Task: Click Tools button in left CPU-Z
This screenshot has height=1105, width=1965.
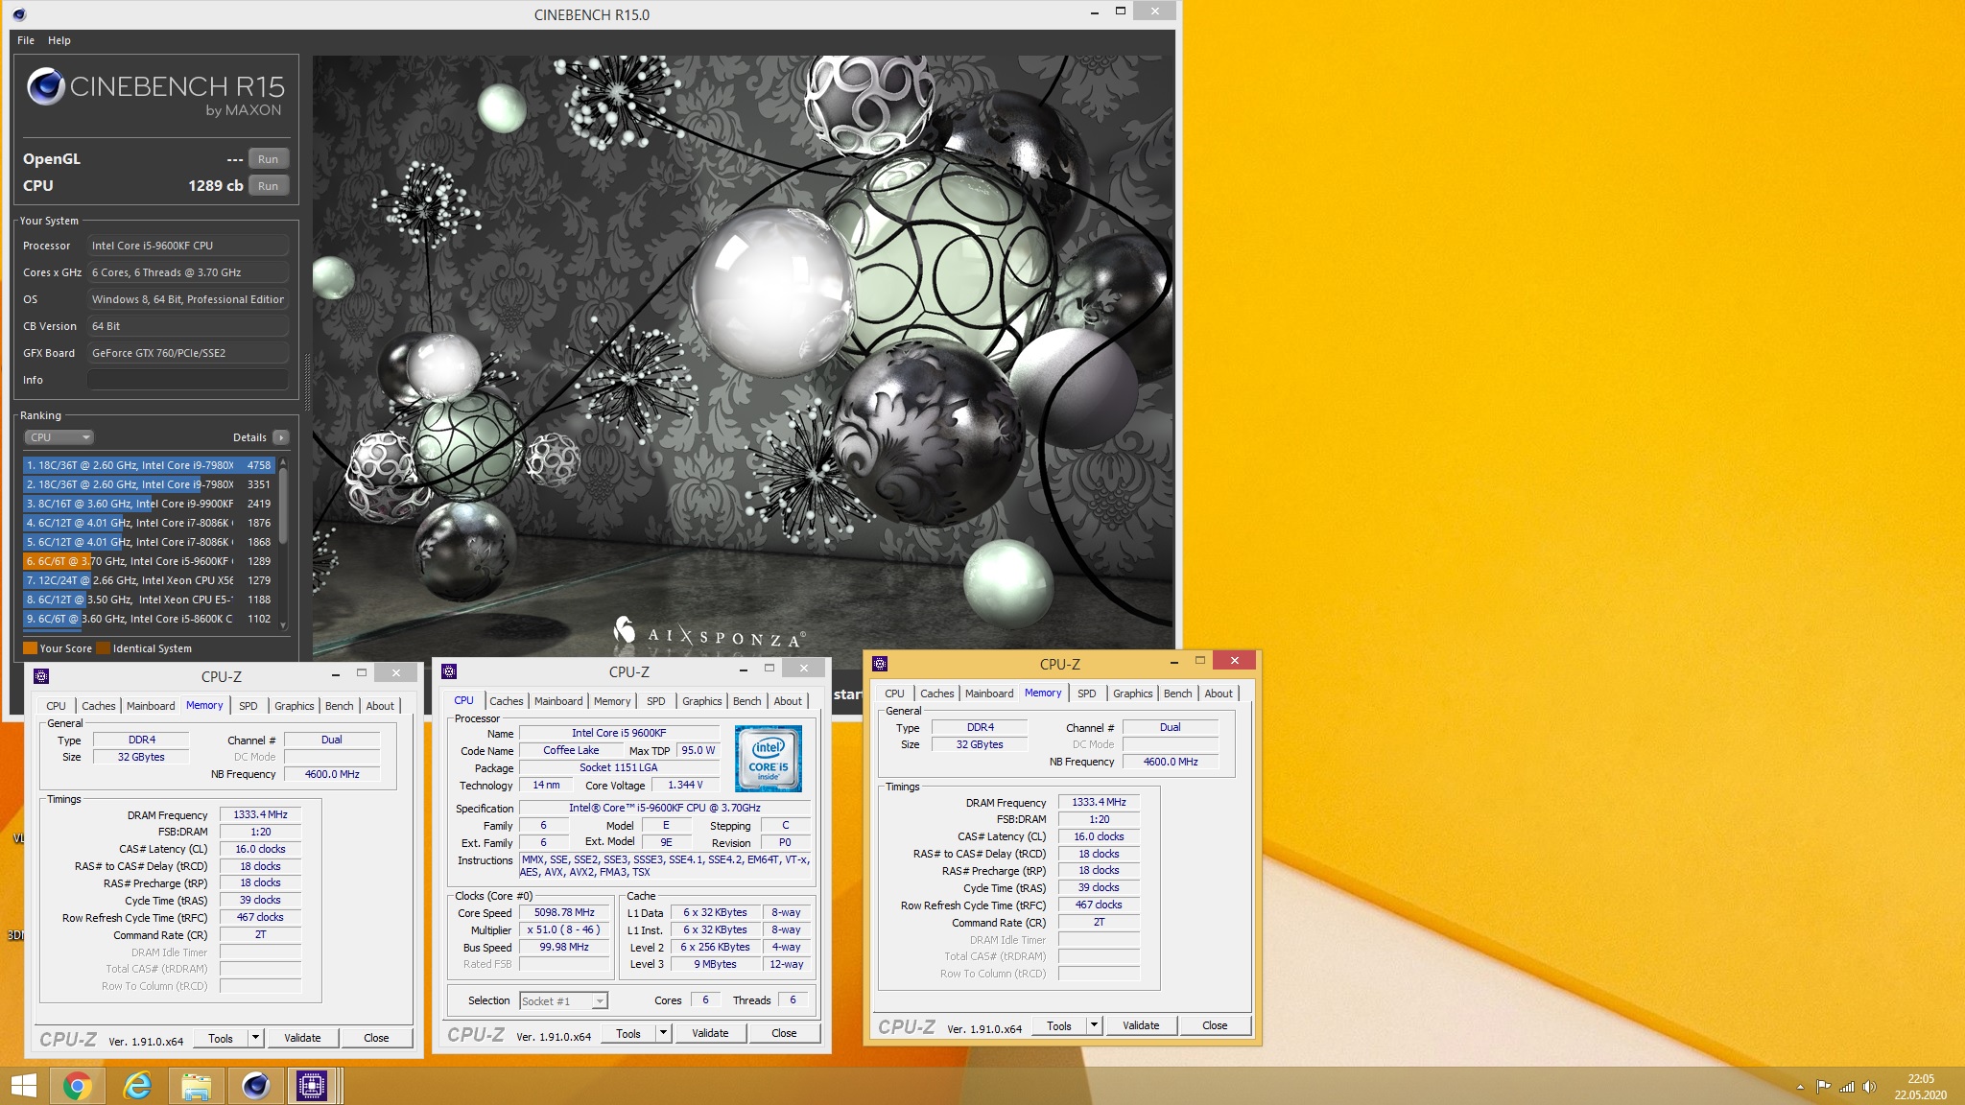Action: pyautogui.click(x=221, y=1038)
